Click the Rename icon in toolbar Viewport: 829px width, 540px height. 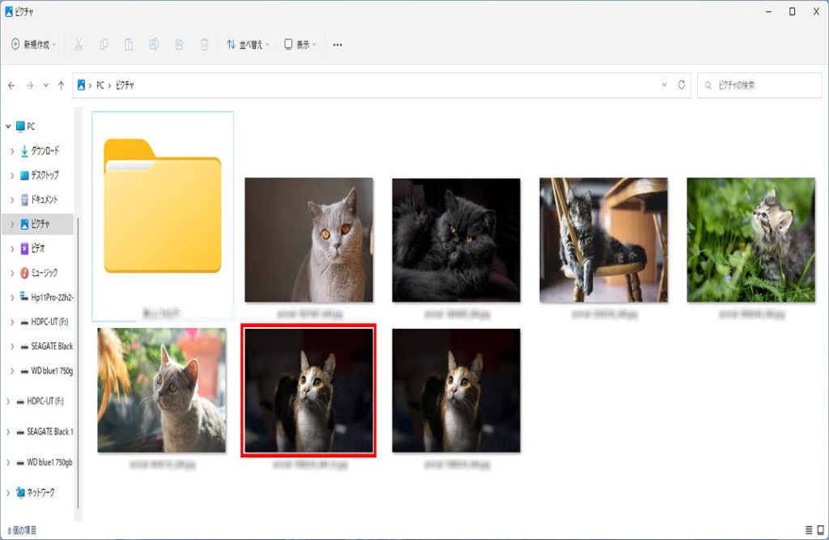click(x=154, y=45)
